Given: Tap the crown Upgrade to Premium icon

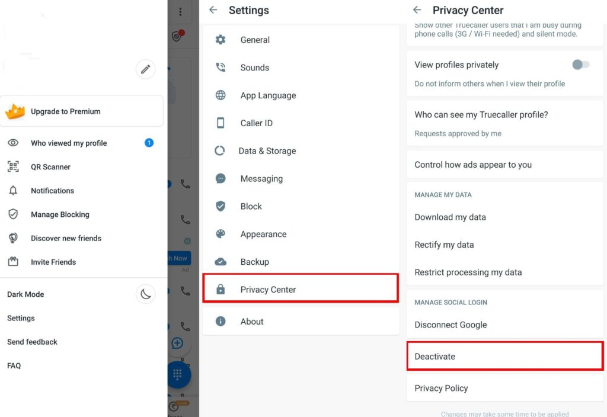Looking at the screenshot, I should click(x=15, y=111).
